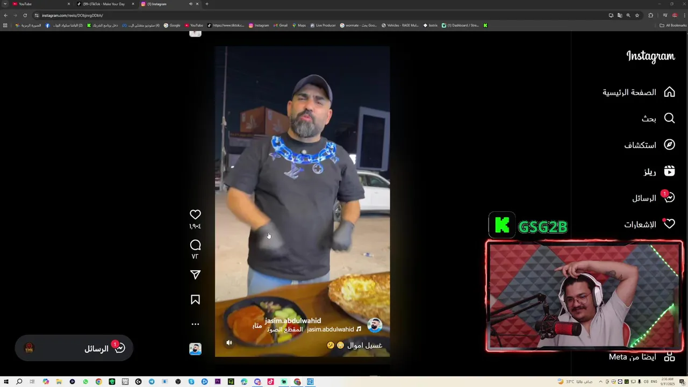Open the audio thumbnail below the action icons
The image size is (688, 387).
click(195, 349)
